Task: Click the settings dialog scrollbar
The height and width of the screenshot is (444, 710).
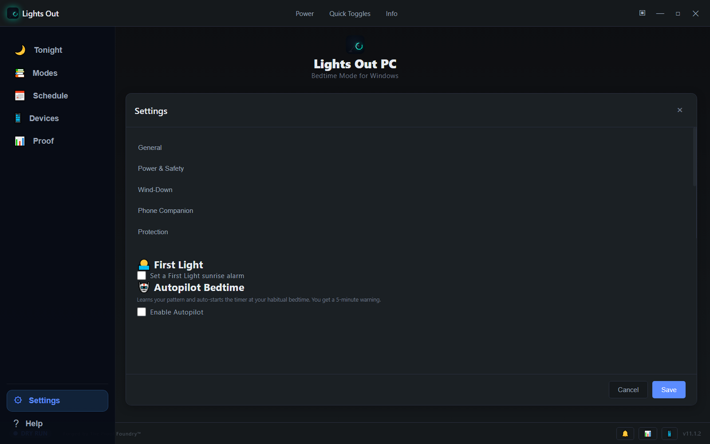Action: [694, 157]
